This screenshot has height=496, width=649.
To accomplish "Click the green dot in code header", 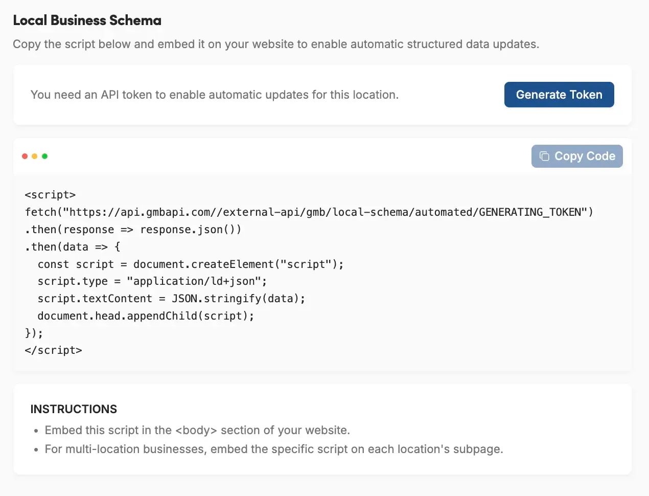I will (x=44, y=156).
